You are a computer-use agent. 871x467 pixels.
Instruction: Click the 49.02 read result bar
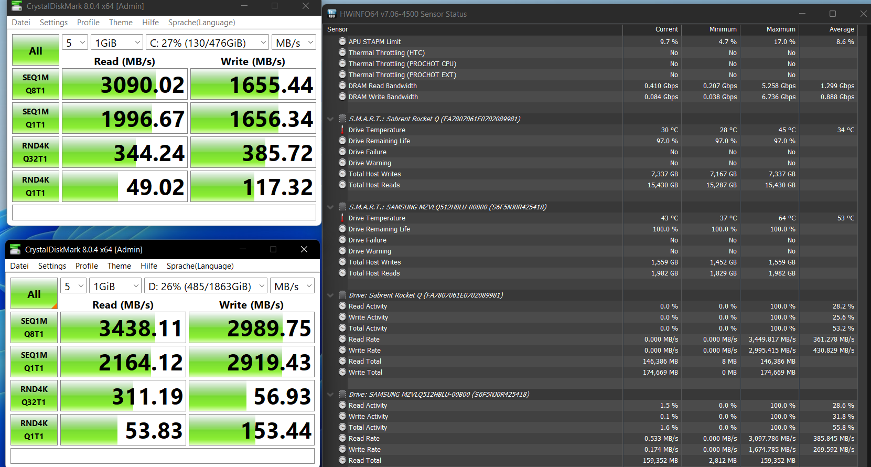pyautogui.click(x=125, y=186)
